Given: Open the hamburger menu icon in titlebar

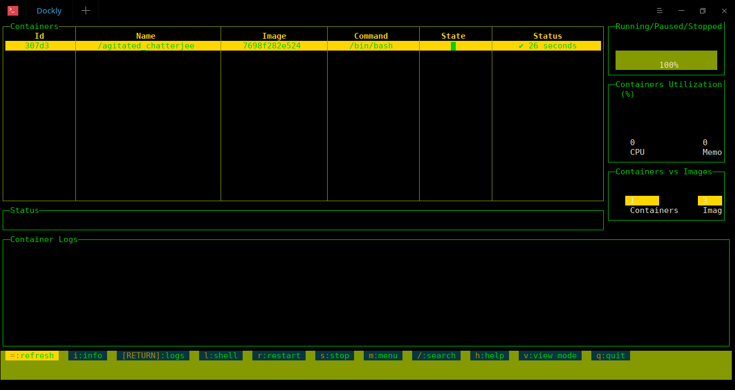Looking at the screenshot, I should [659, 11].
